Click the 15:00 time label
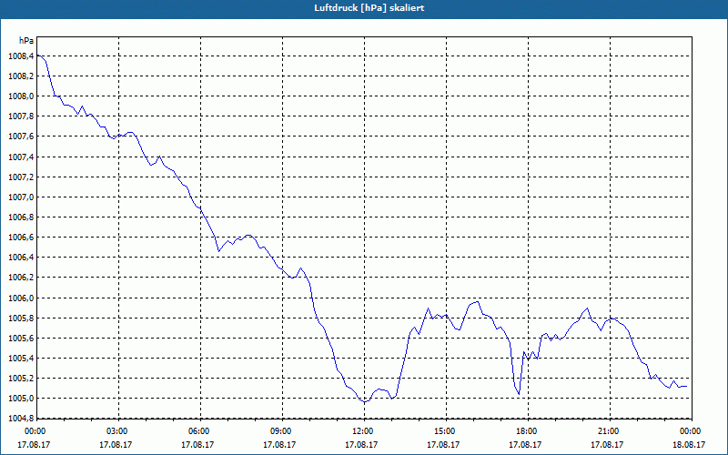Viewport: 728px width, 455px height. click(446, 431)
